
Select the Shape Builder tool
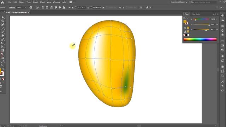[2, 39]
